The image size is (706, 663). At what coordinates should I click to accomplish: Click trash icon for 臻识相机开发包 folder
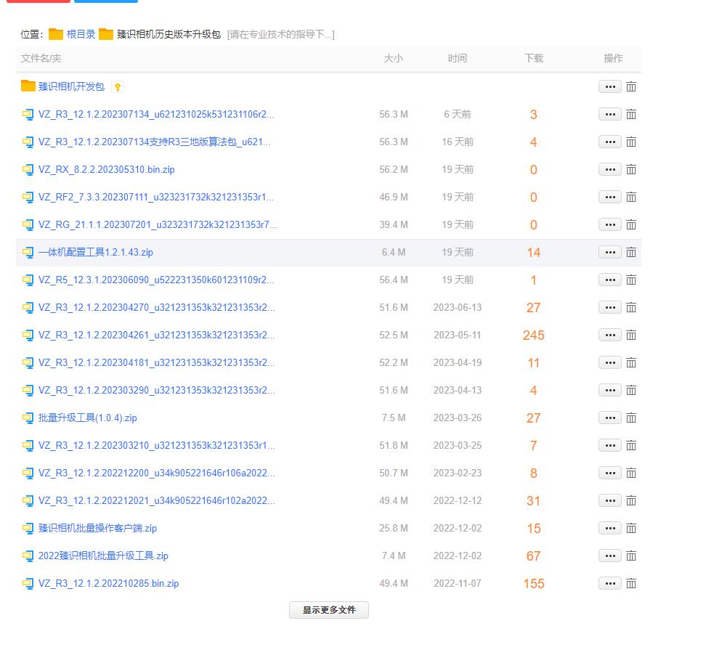[631, 87]
